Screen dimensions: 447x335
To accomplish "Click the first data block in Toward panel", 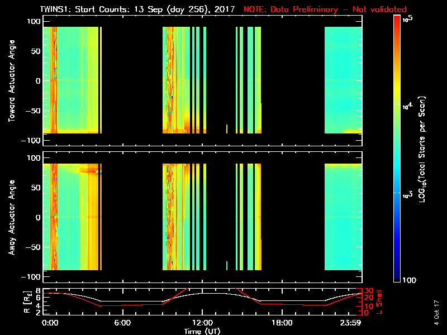I will pos(72,81).
